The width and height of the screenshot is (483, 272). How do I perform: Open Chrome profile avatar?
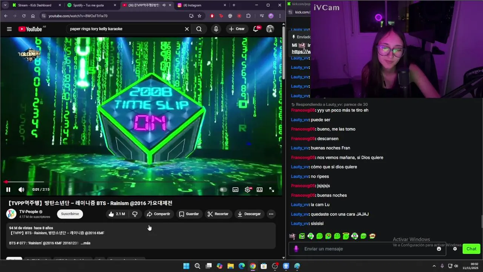[x=271, y=16]
